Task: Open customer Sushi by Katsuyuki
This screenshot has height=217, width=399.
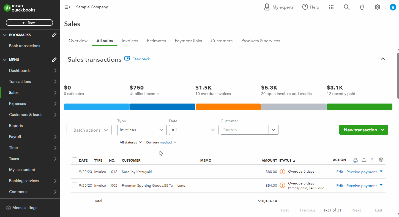Action: point(137,172)
